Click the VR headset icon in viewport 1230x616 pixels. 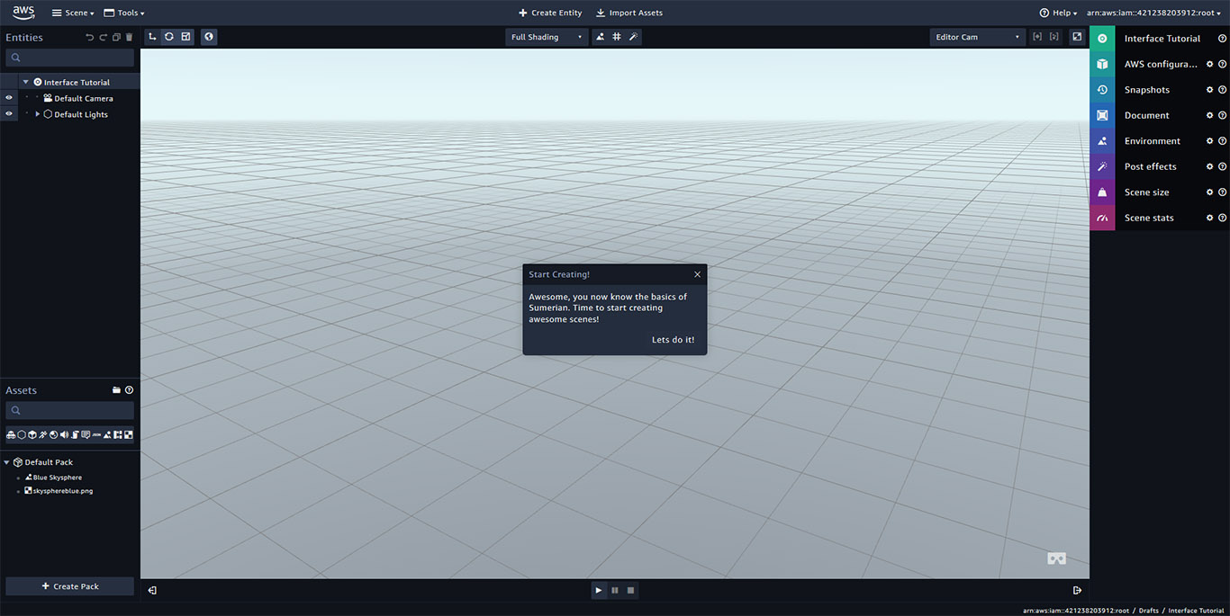click(x=1057, y=558)
